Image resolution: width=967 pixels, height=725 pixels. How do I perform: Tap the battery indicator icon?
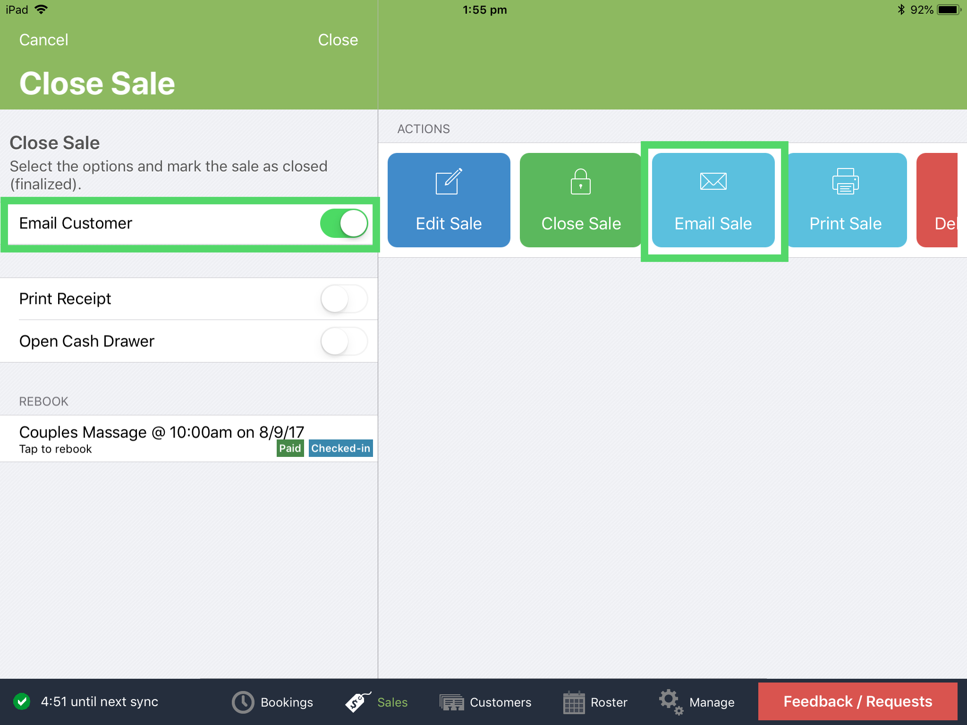click(949, 9)
